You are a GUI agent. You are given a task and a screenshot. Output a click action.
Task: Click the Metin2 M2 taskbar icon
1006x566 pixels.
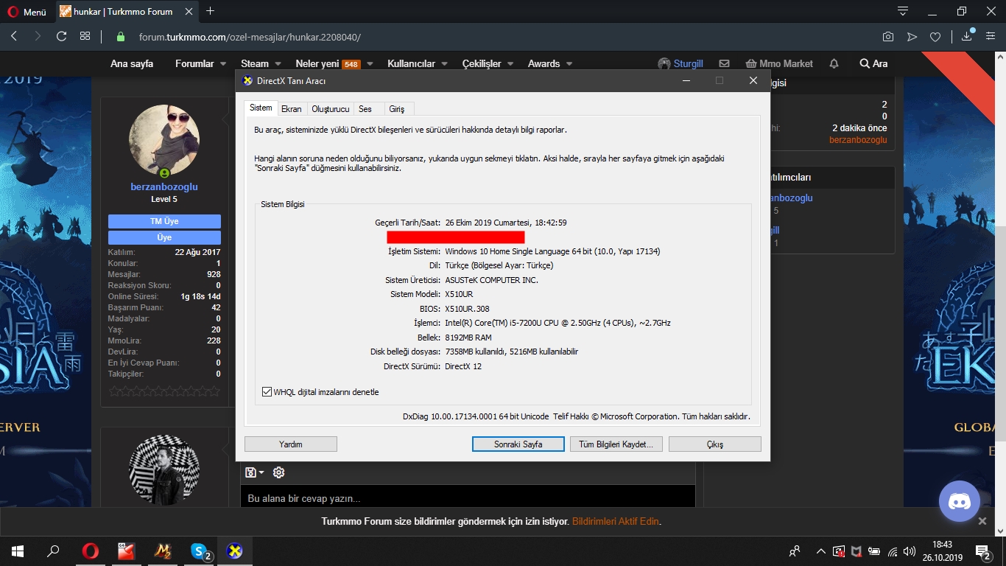[163, 551]
